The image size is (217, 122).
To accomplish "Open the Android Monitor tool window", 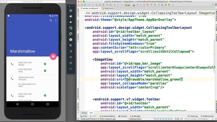I will point(107,116).
